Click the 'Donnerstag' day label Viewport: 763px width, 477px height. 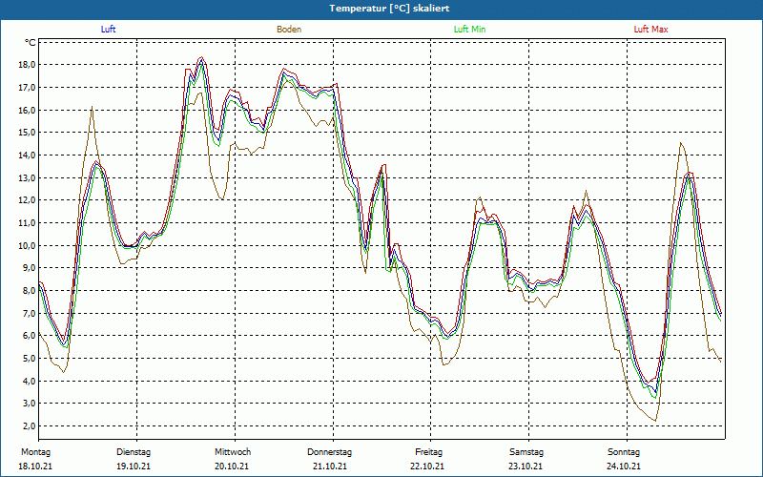click(329, 452)
